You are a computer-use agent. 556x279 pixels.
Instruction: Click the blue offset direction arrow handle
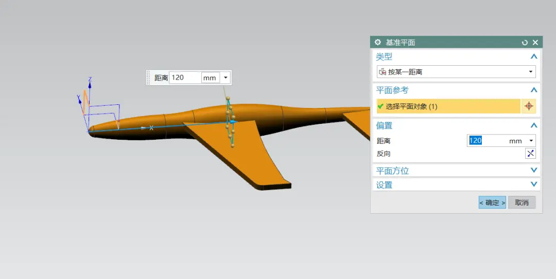[234, 121]
